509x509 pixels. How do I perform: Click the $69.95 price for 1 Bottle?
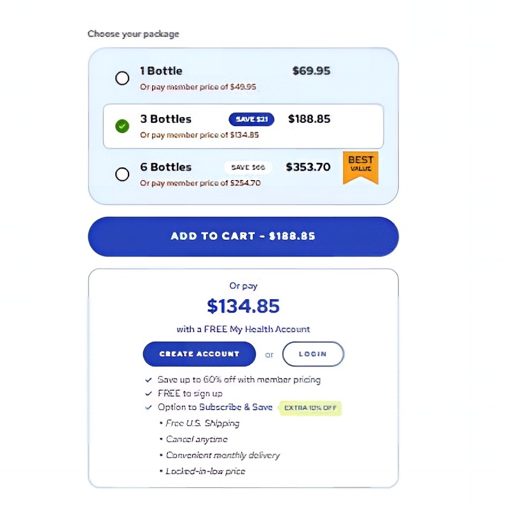[x=311, y=71]
